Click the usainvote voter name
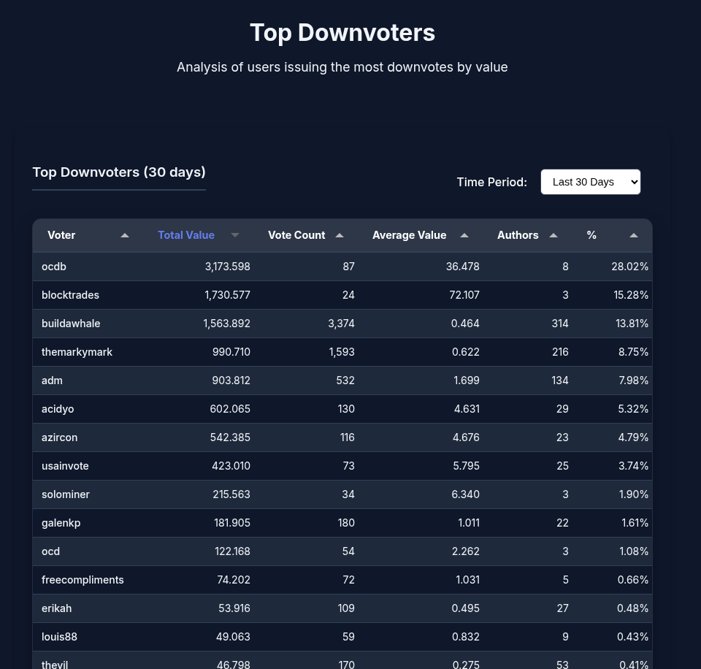Image resolution: width=701 pixels, height=669 pixels. click(x=65, y=466)
